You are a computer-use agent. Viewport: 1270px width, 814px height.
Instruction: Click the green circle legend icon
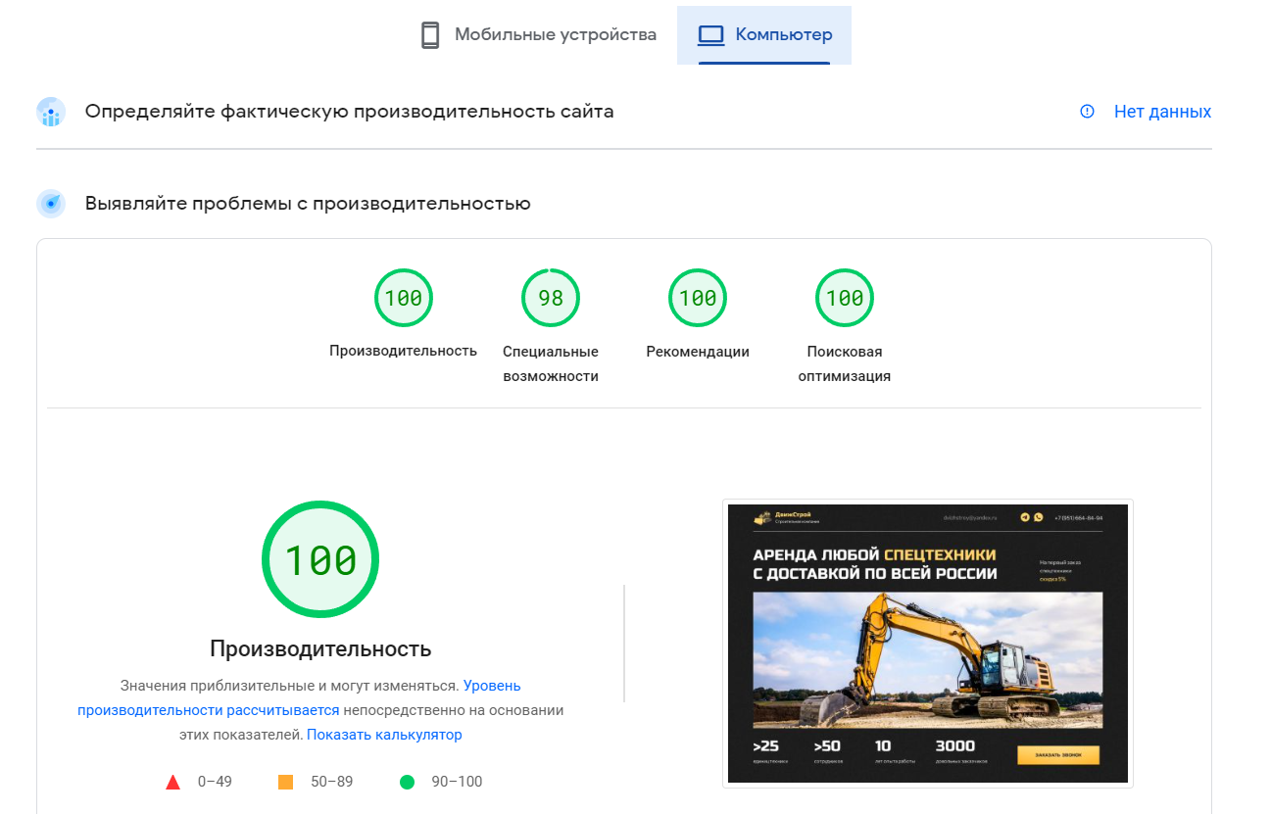pos(408,782)
